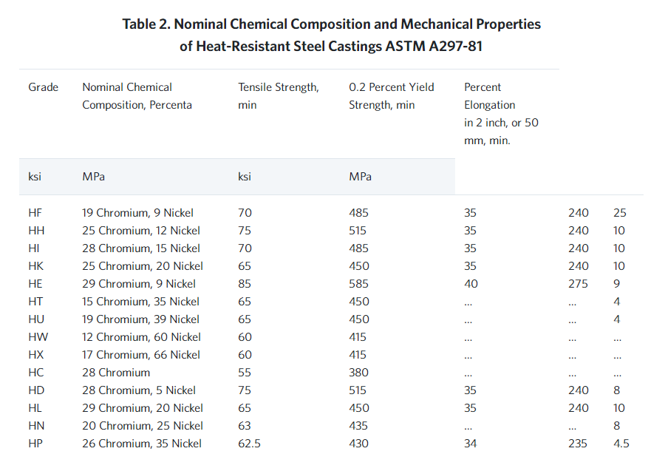Select the HK grade cell
Screen dimensions: 648x471
pyautogui.click(x=36, y=266)
